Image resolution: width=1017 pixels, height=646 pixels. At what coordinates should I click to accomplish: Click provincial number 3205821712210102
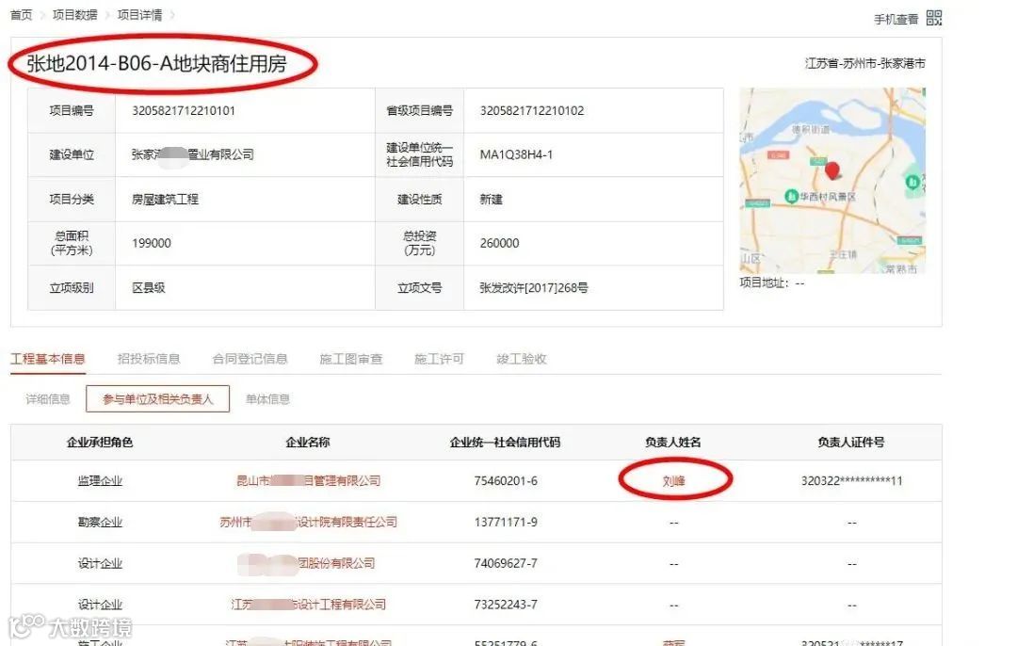(532, 111)
